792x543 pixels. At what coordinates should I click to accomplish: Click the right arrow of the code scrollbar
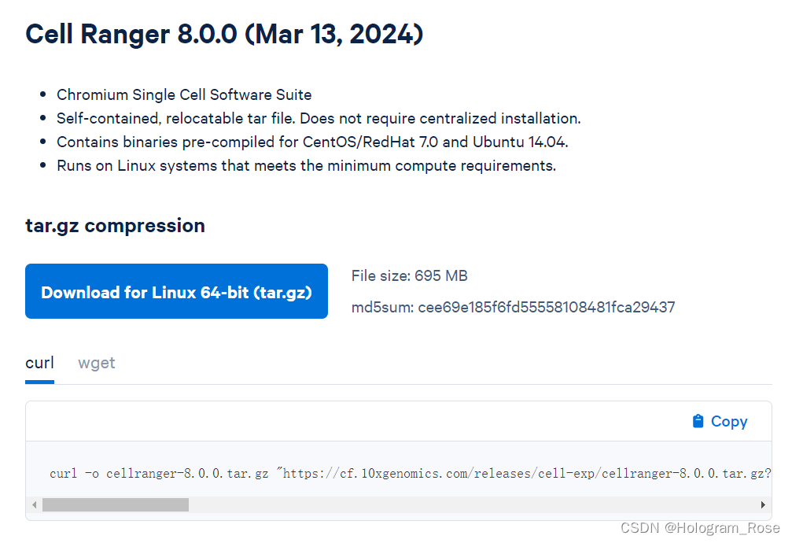coord(762,504)
